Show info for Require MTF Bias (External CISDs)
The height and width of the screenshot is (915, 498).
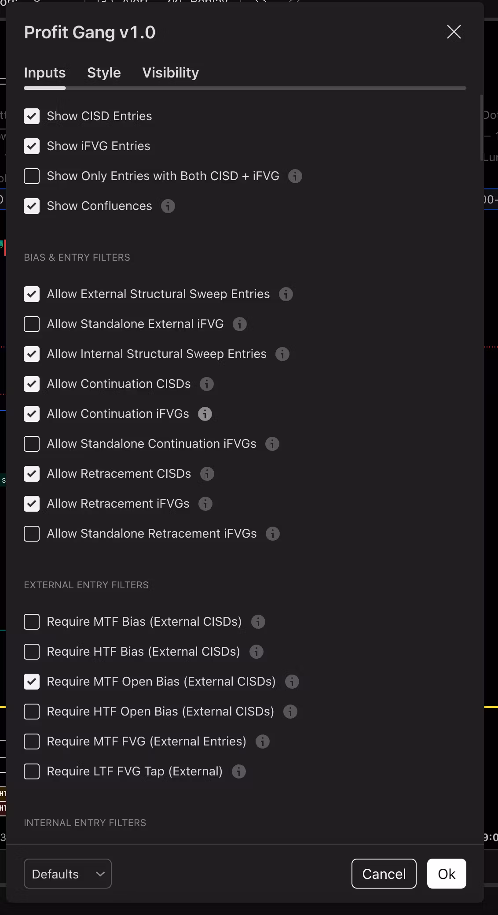(x=258, y=622)
